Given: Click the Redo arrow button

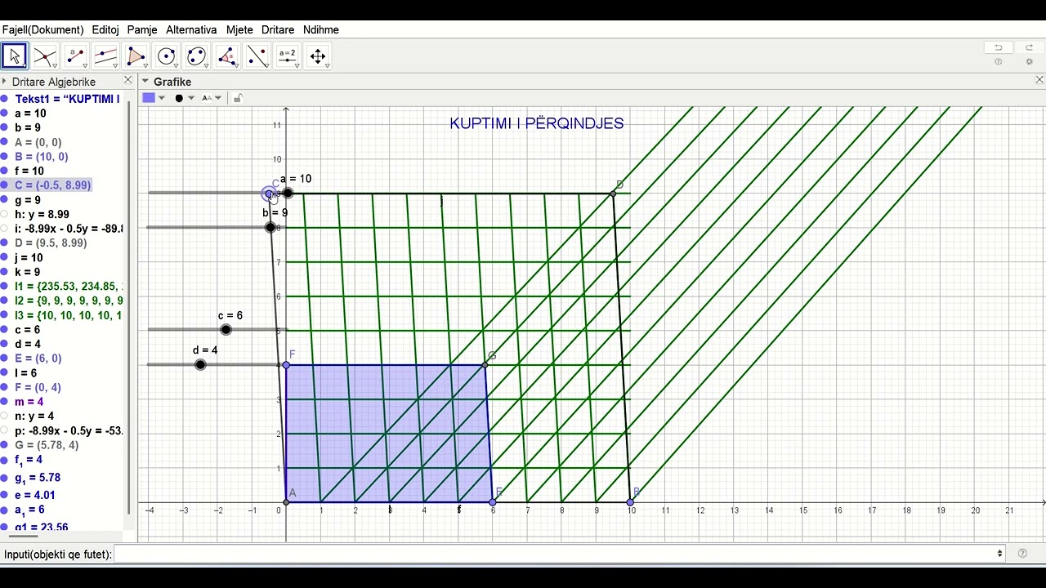Looking at the screenshot, I should (1029, 47).
